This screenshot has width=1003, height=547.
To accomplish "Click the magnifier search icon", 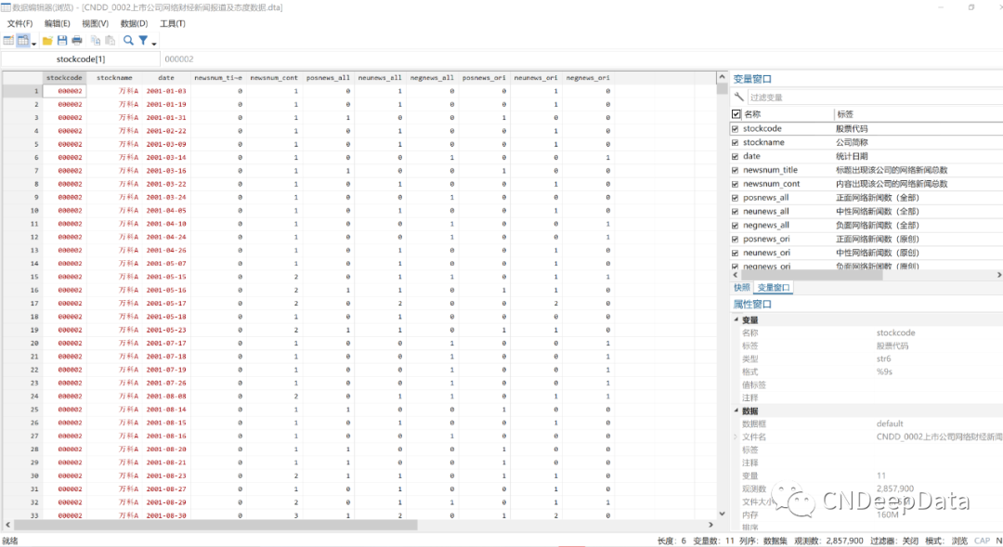I will click(x=128, y=40).
